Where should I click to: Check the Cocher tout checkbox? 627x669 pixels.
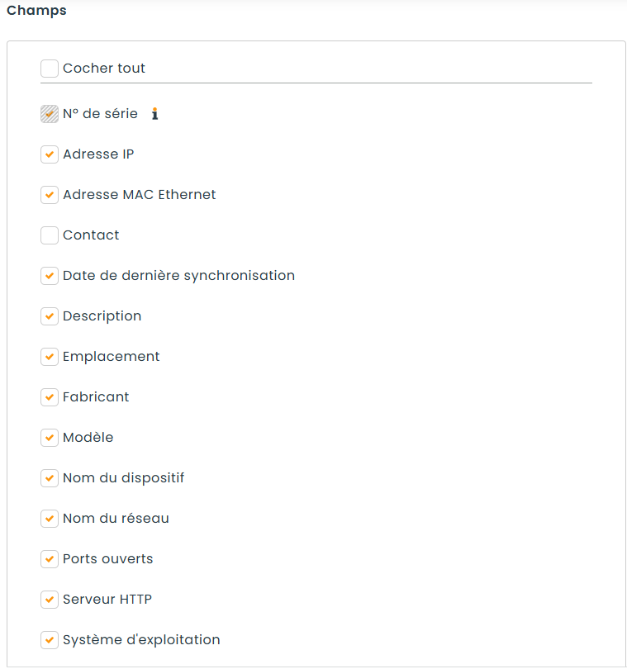coord(50,69)
